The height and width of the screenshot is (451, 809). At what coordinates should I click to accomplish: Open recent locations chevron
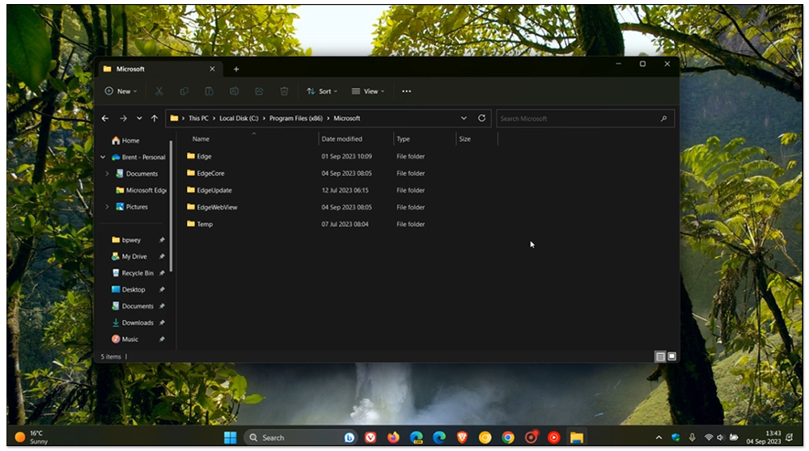139,118
